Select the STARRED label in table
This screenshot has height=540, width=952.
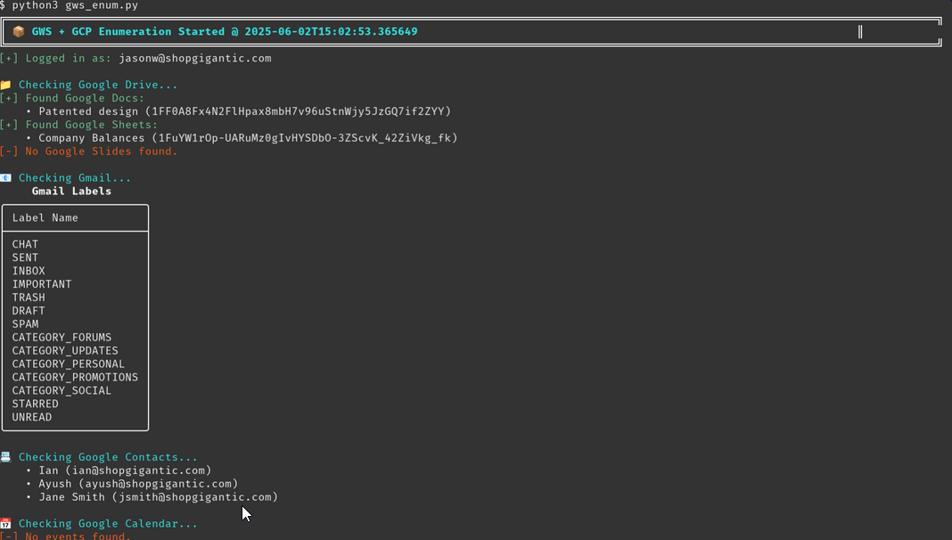point(36,404)
